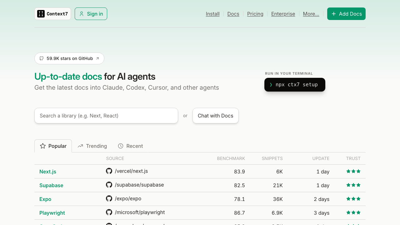Click the SOURCE column header

[x=115, y=158]
